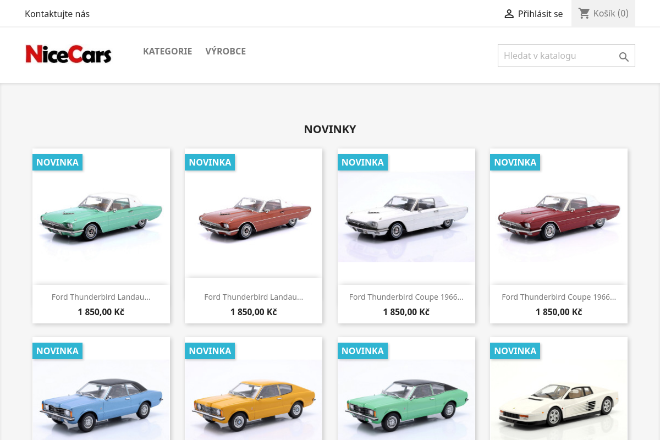Screen dimensions: 660x440
Task: Open the orange Ford coupe thumbnail
Action: (x=254, y=388)
